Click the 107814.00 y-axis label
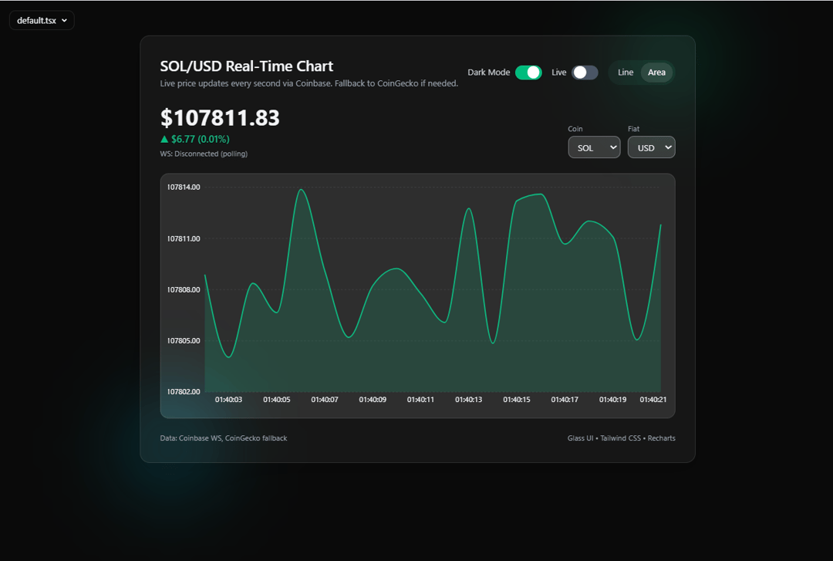Image resolution: width=833 pixels, height=561 pixels. [x=184, y=188]
